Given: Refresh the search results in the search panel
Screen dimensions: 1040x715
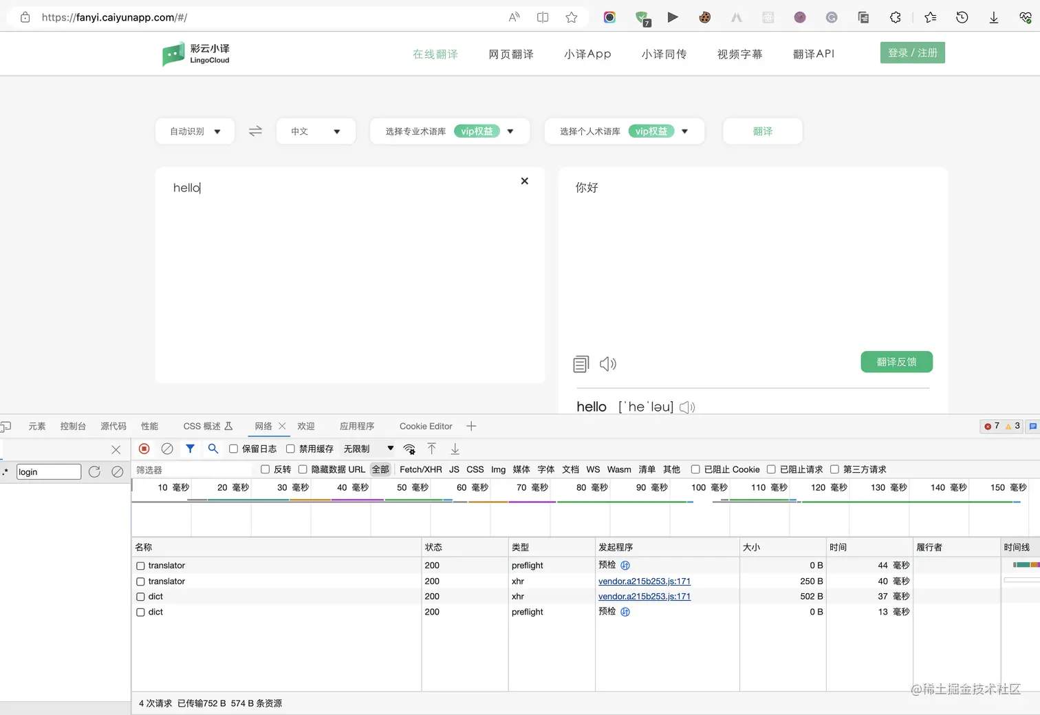Looking at the screenshot, I should click(x=94, y=471).
